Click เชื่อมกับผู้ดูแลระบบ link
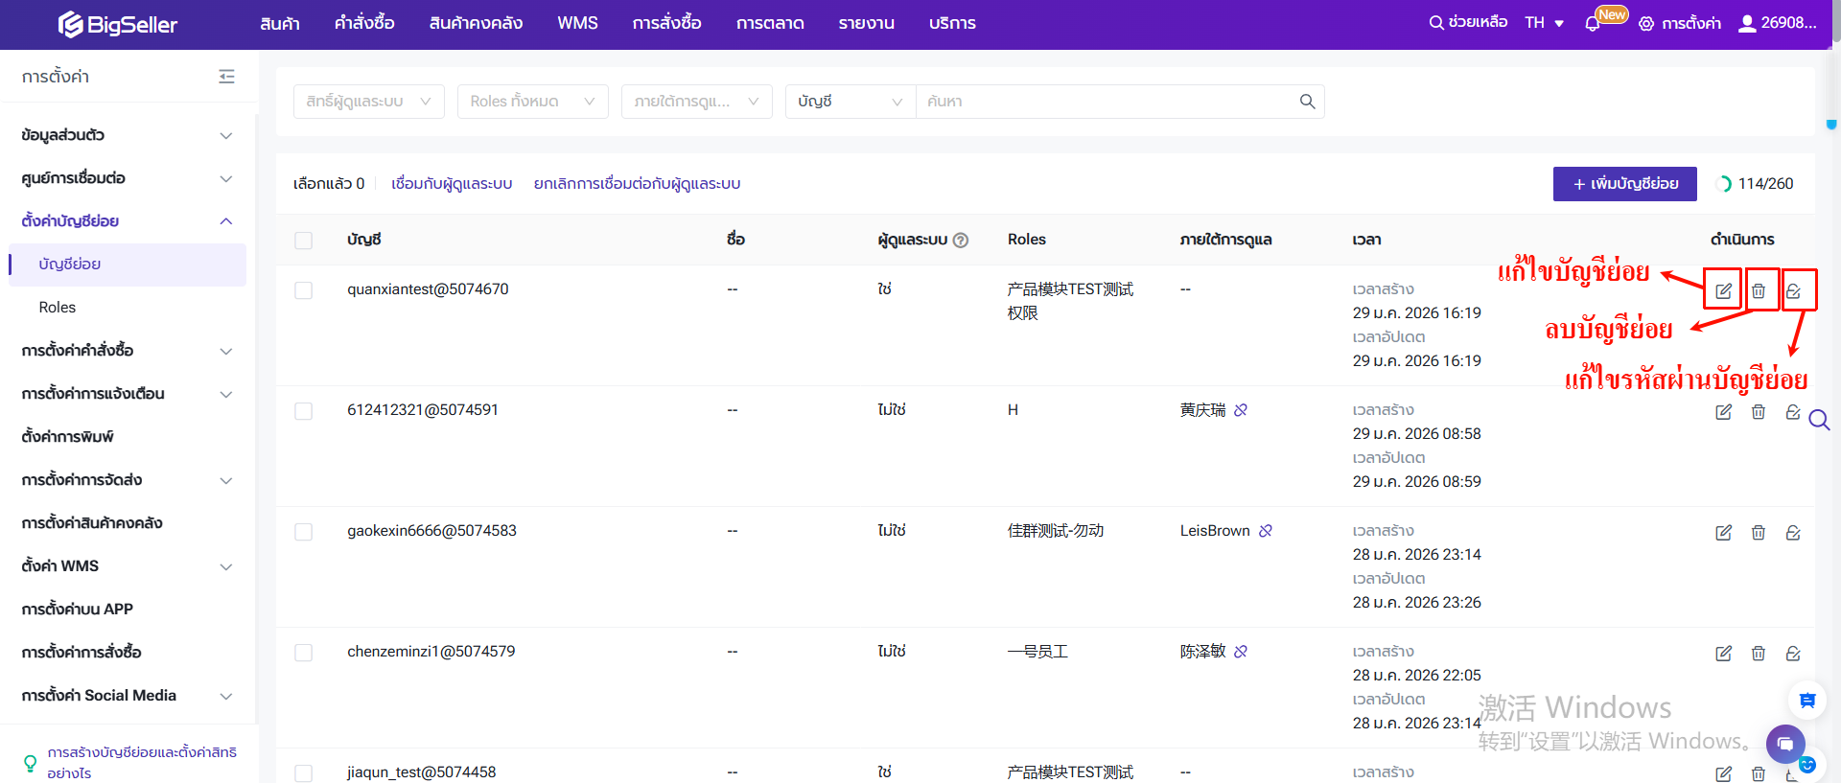The height and width of the screenshot is (783, 1841). tap(452, 184)
